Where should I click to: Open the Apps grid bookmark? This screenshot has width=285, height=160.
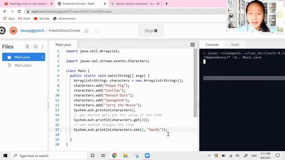[x=9, y=19]
